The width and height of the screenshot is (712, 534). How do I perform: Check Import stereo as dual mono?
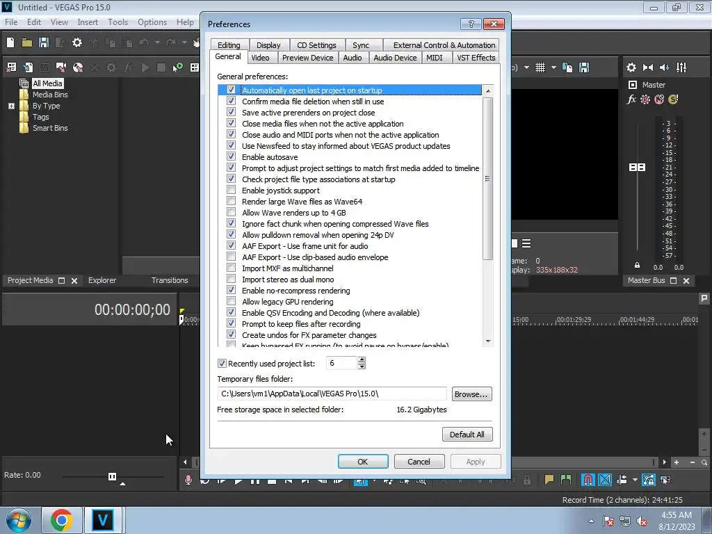[x=231, y=279]
